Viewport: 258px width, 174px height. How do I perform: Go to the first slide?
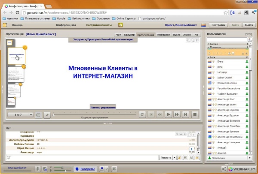tap(150, 114)
